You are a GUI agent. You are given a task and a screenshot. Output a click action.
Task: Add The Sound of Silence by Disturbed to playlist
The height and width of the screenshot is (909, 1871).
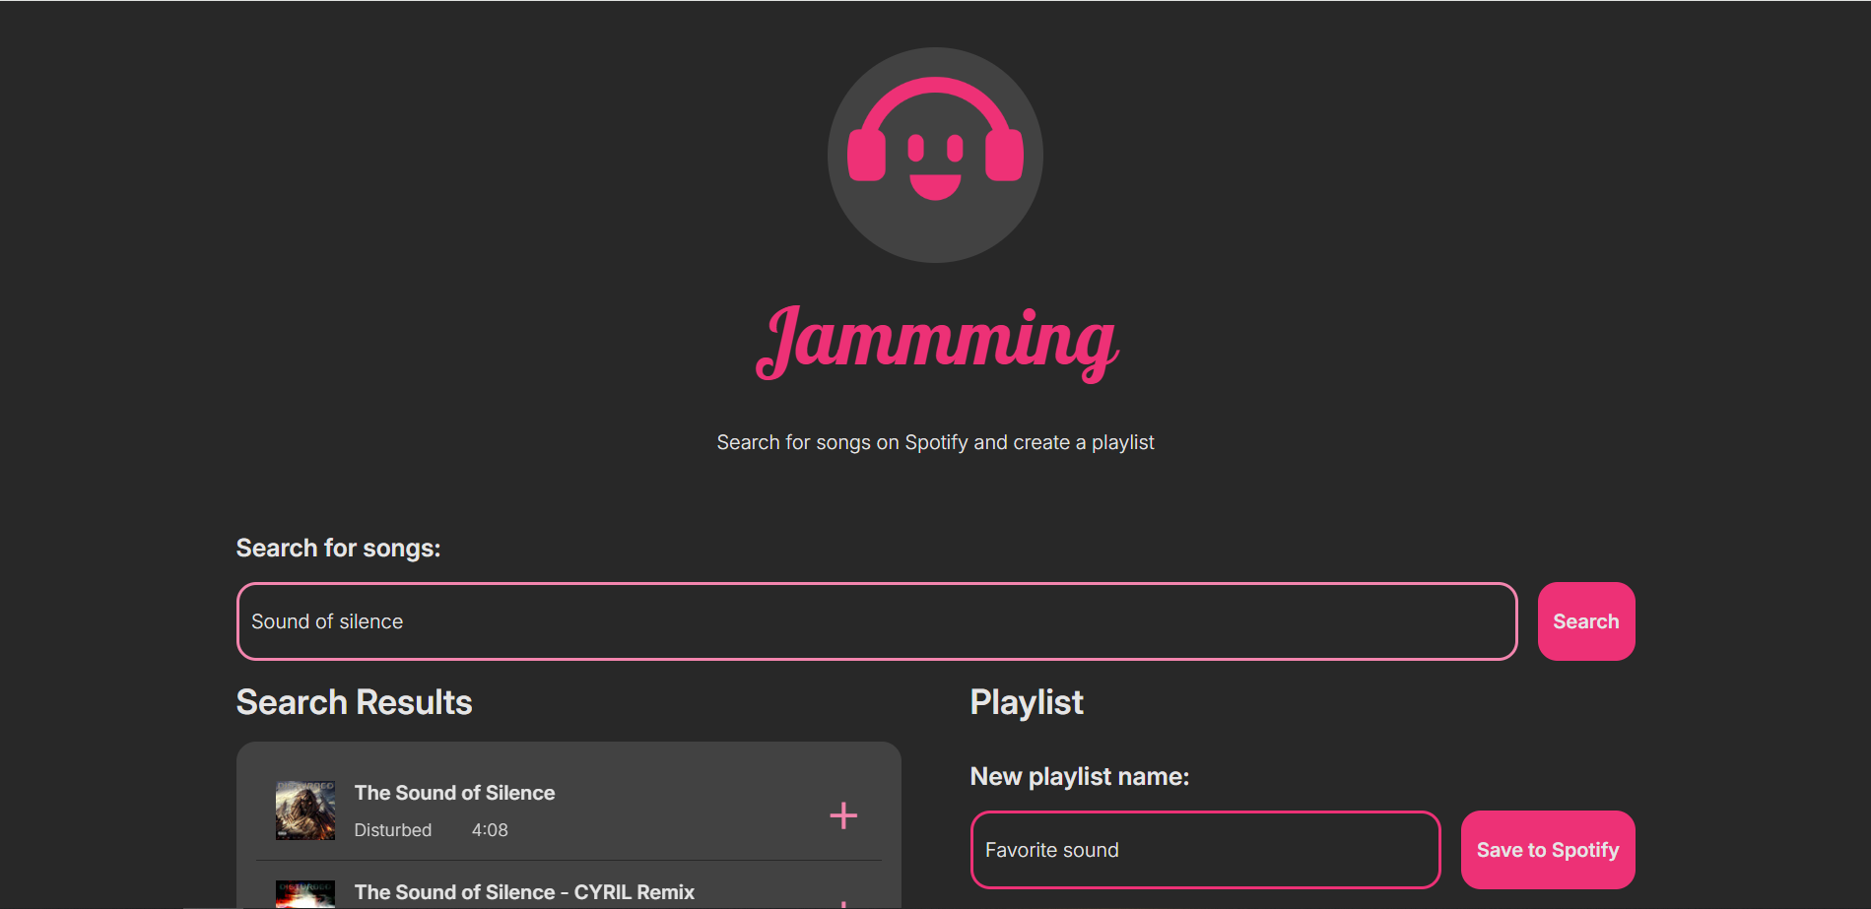pos(842,815)
